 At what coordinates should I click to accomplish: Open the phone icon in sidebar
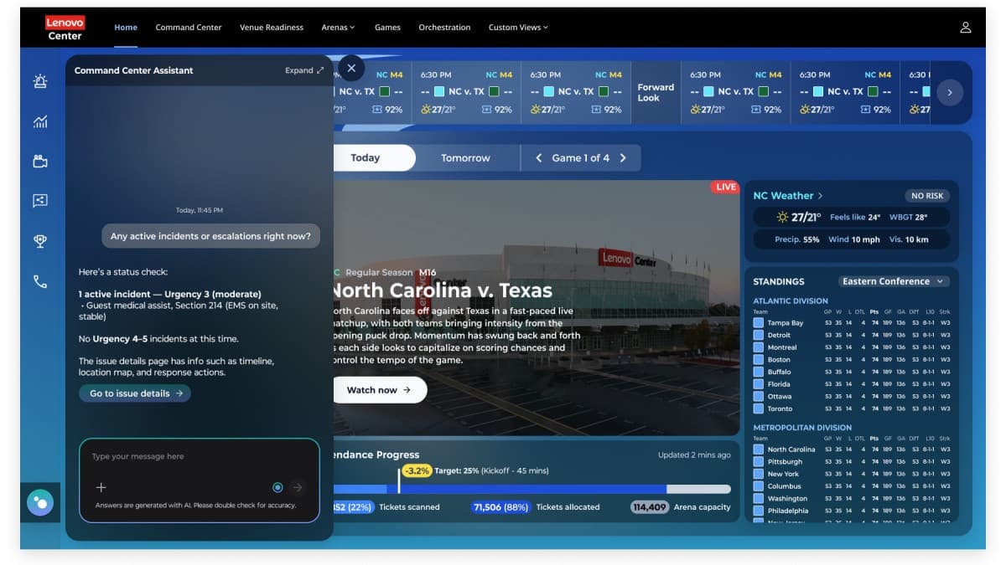pyautogui.click(x=40, y=281)
